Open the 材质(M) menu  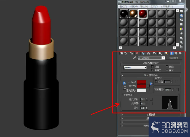(133, 6)
